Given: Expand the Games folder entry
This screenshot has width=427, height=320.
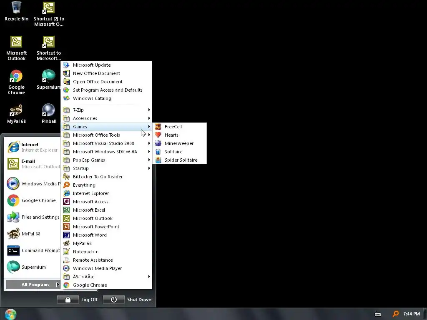Looking at the screenshot, I should 106,127.
